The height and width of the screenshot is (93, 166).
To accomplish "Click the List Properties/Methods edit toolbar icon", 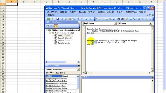I will pos(99,19).
